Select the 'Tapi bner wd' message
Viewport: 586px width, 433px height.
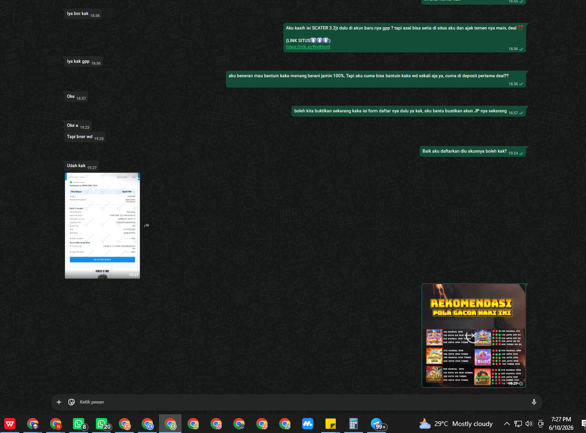click(85, 137)
